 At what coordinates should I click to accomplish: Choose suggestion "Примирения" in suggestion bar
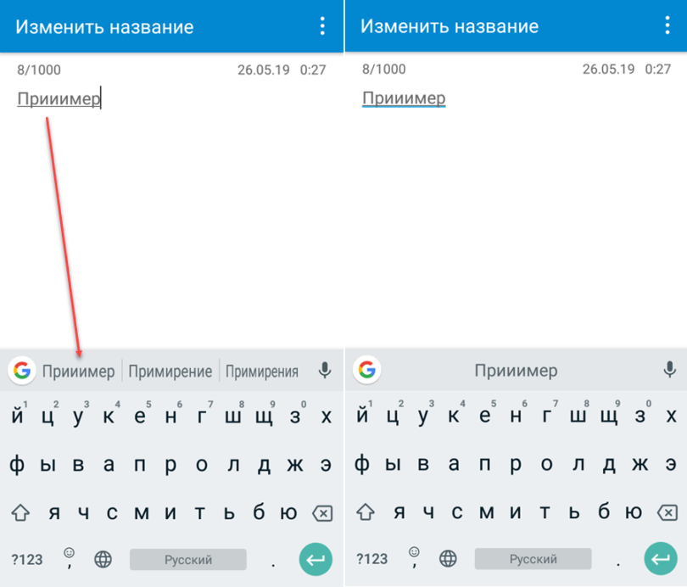[262, 372]
